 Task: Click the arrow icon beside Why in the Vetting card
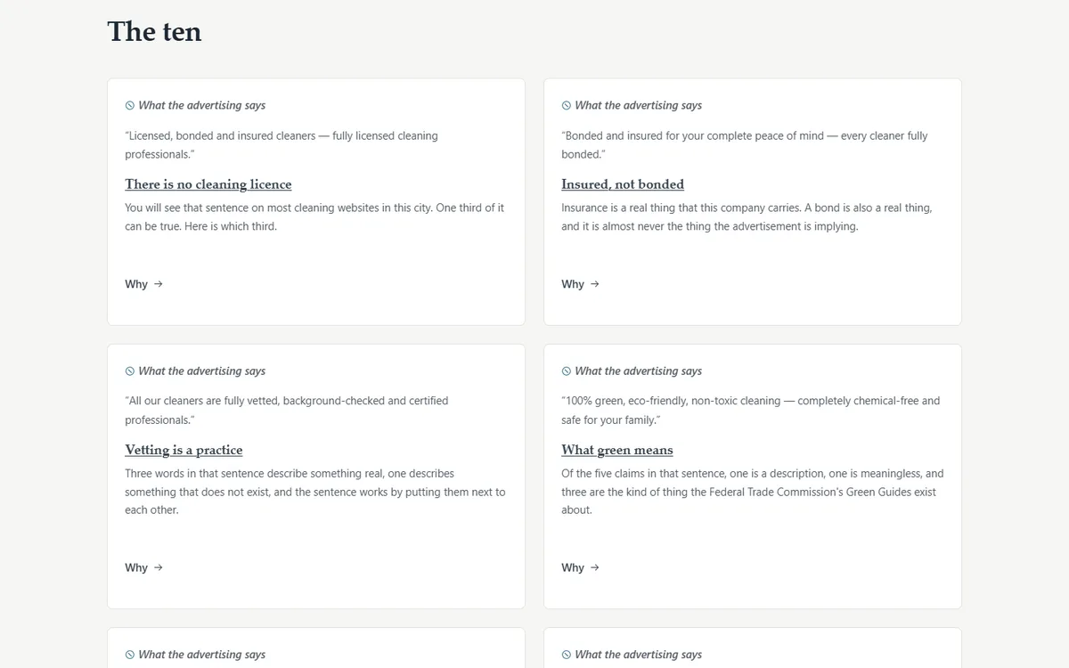coord(159,567)
